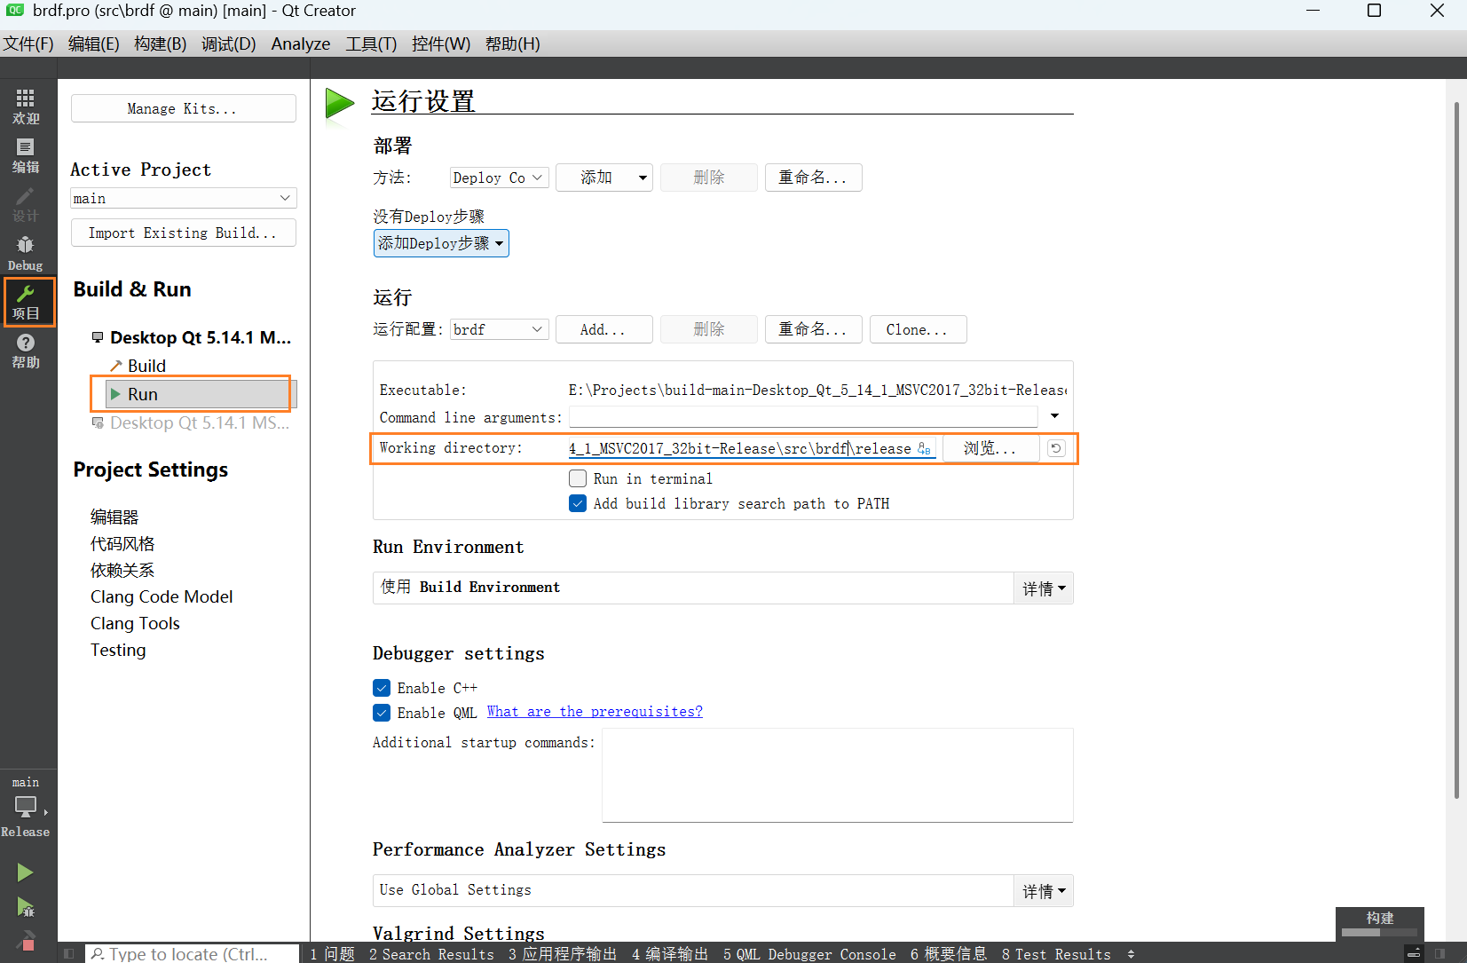Open the main Release kit selector
This screenshot has height=963, width=1467.
[25, 807]
